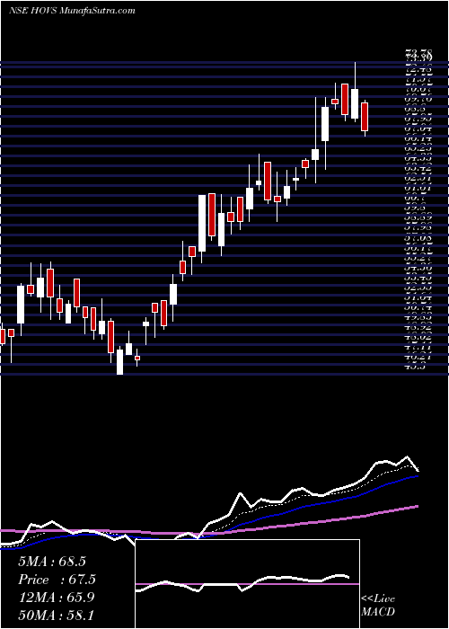The height and width of the screenshot is (629, 449).
Task: Click the 5MA : 68.5 value
Action: (x=52, y=562)
